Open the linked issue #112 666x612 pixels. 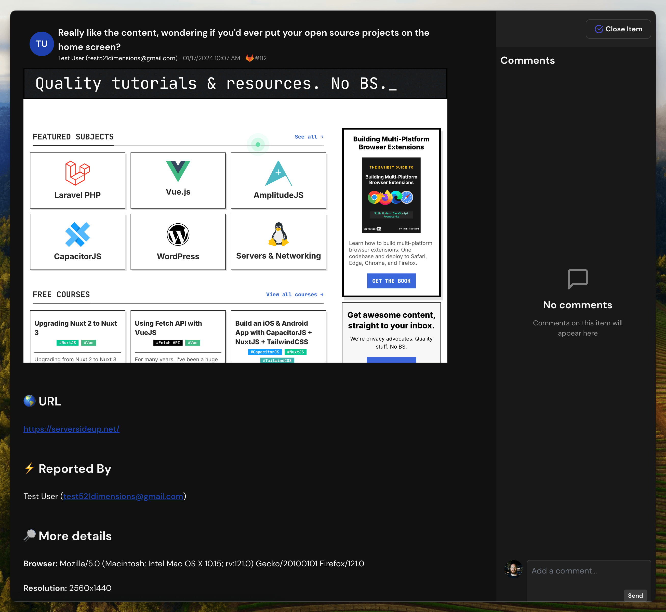[261, 58]
